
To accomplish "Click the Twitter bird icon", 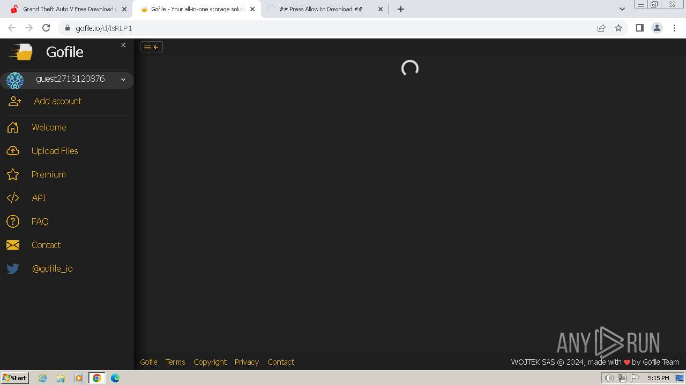I will click(x=13, y=268).
